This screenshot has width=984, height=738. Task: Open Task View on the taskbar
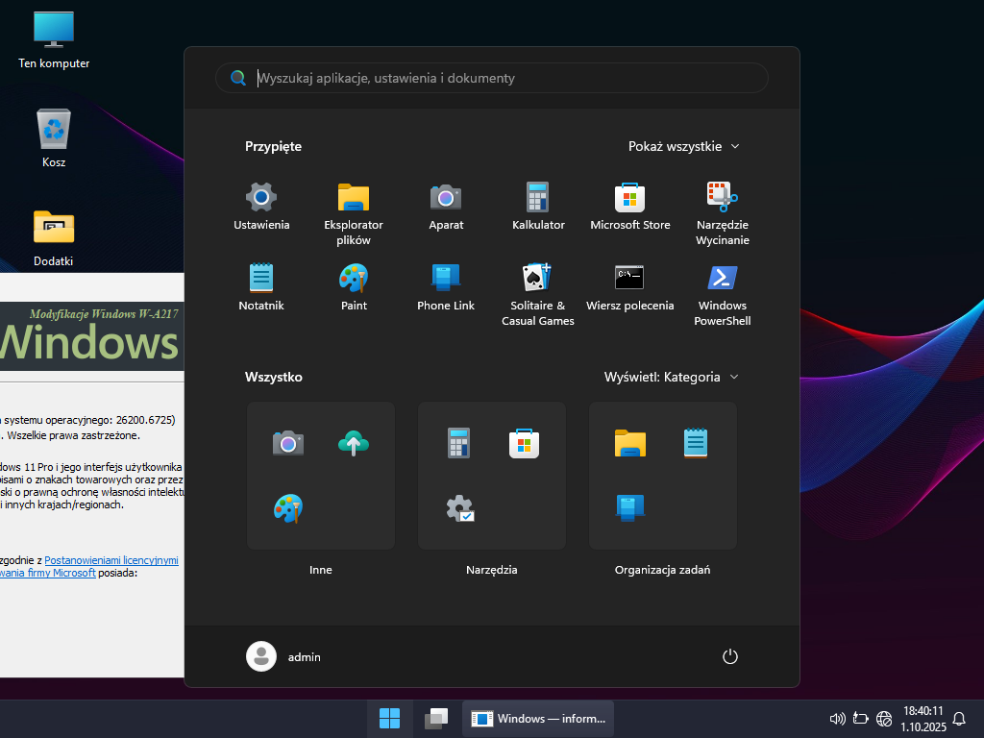pos(436,718)
